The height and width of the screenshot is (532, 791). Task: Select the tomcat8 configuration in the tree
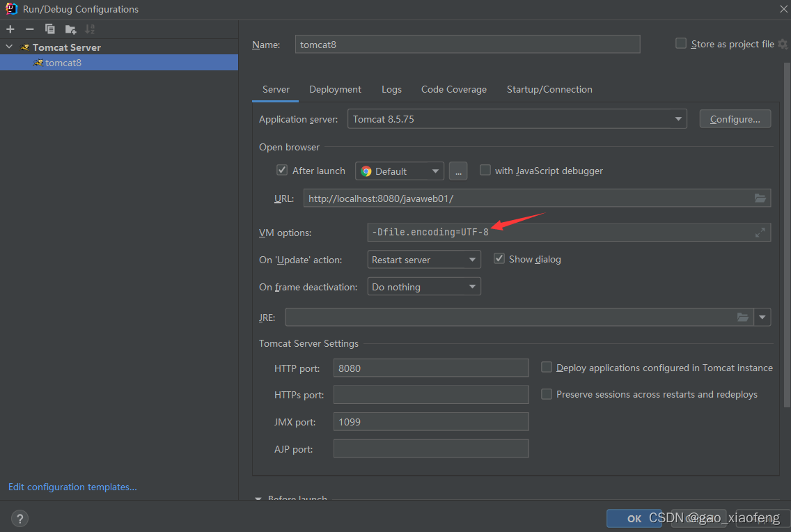119,63
